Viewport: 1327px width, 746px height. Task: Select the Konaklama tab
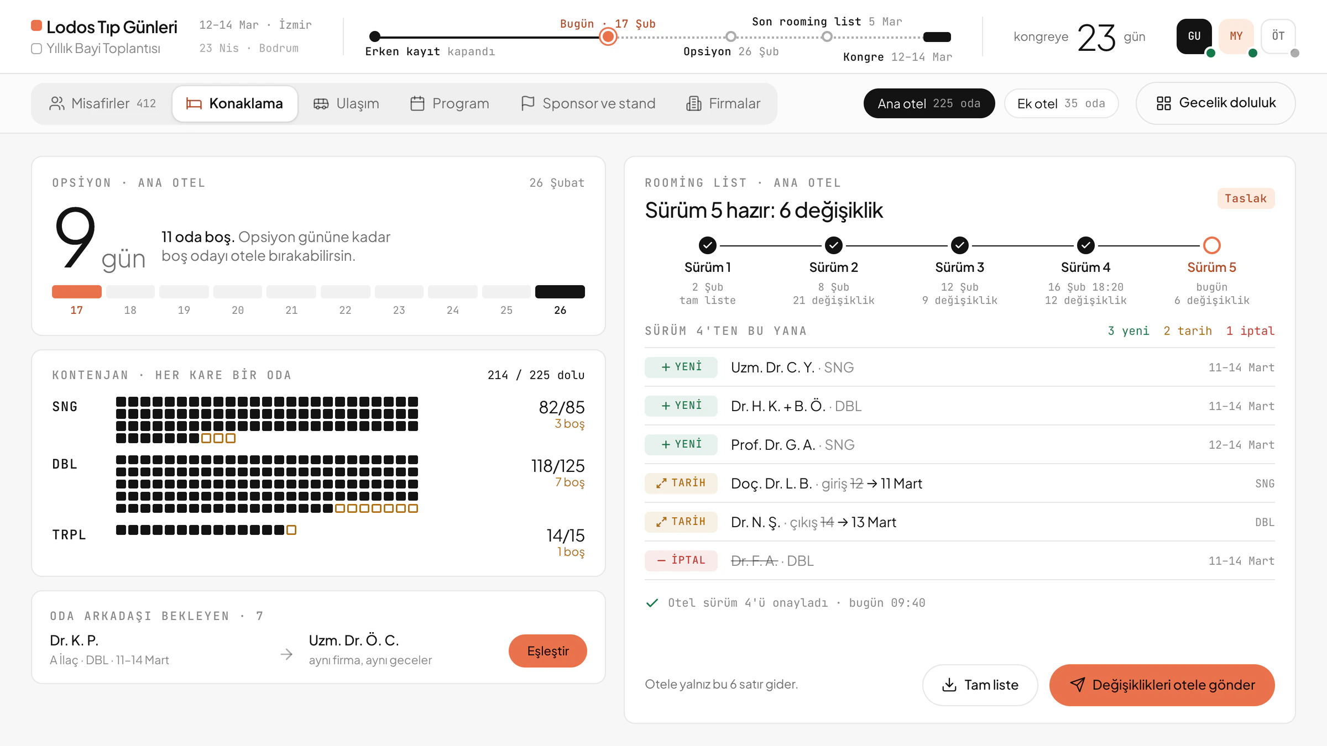[x=235, y=103]
